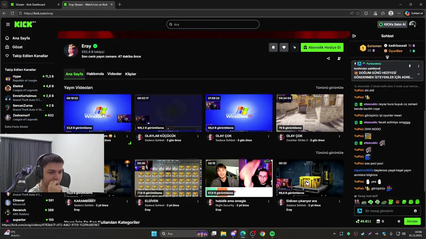
Task: Switch to the Hakkımda tab
Action: click(x=95, y=74)
